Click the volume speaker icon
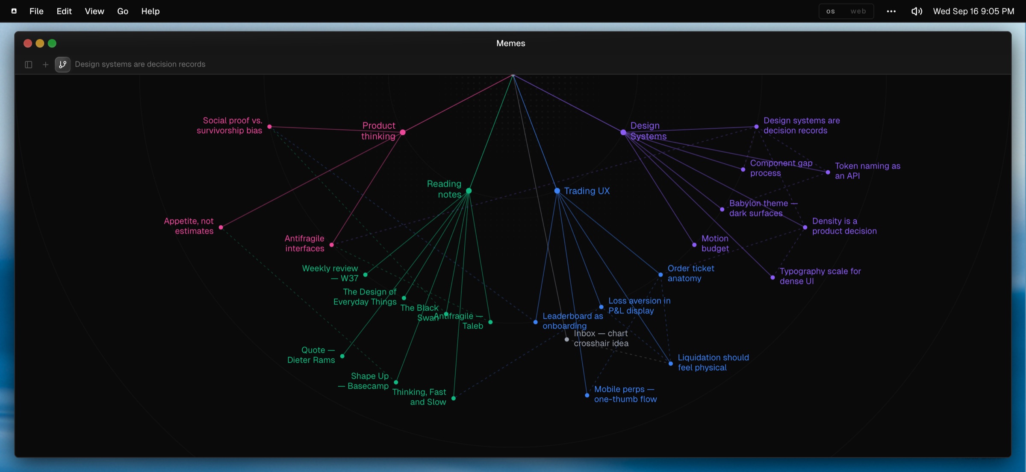1026x472 pixels. tap(916, 12)
